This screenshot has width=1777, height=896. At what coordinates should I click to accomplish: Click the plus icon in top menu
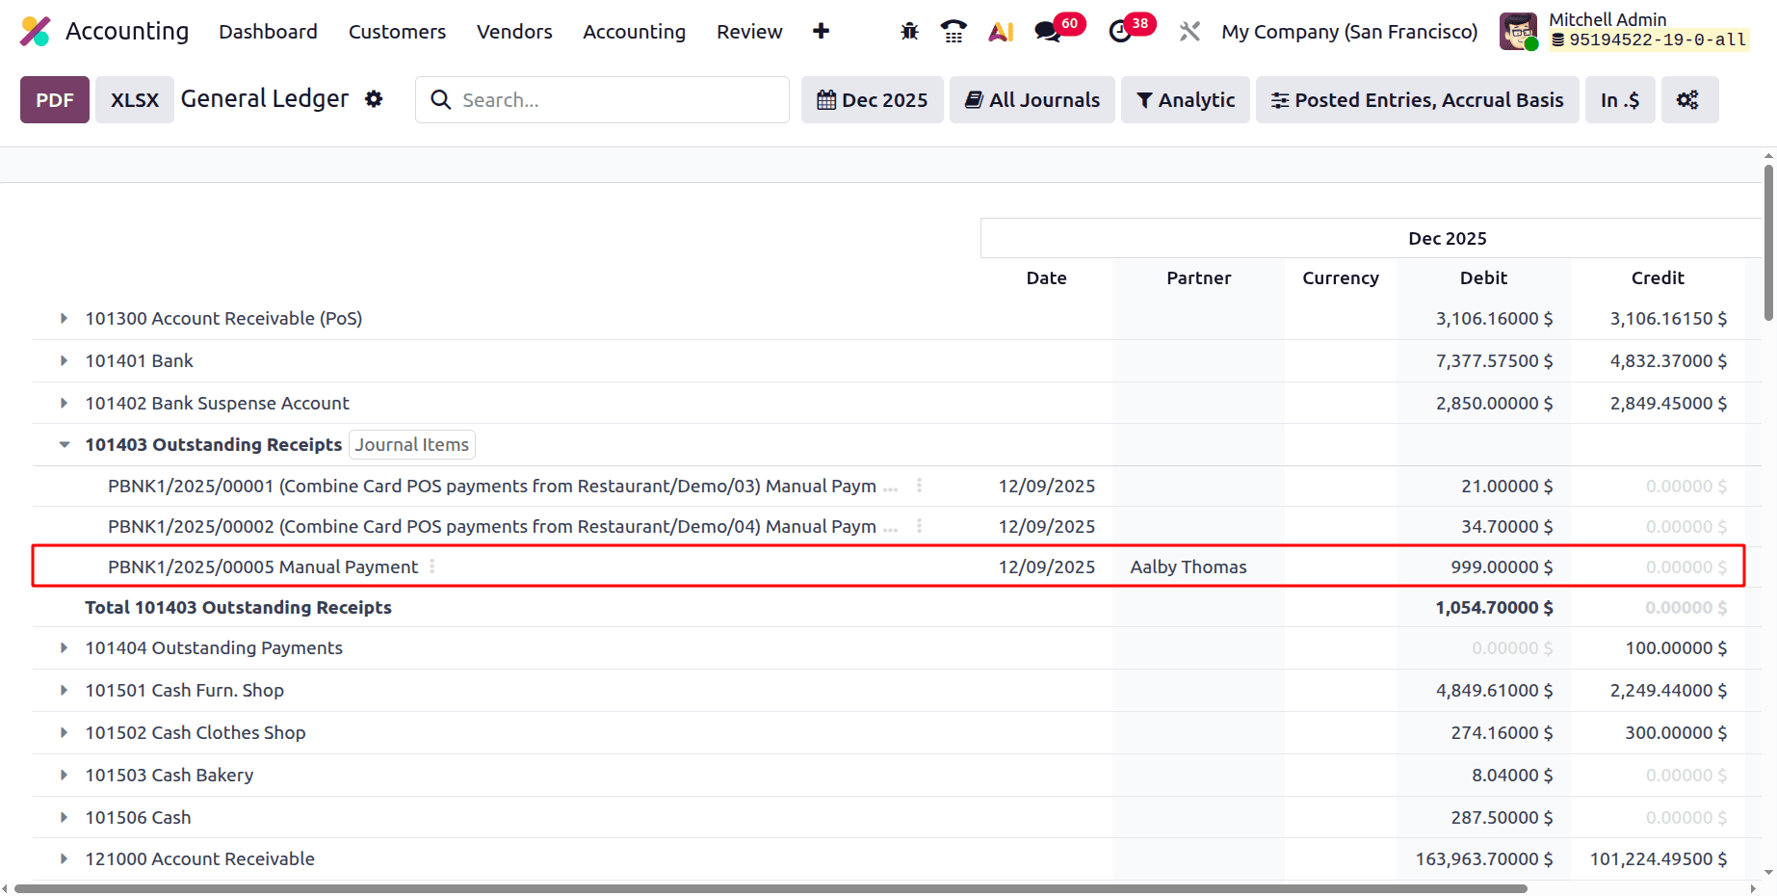pos(821,31)
